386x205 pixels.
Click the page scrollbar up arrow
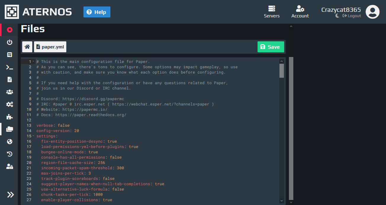(291, 26)
